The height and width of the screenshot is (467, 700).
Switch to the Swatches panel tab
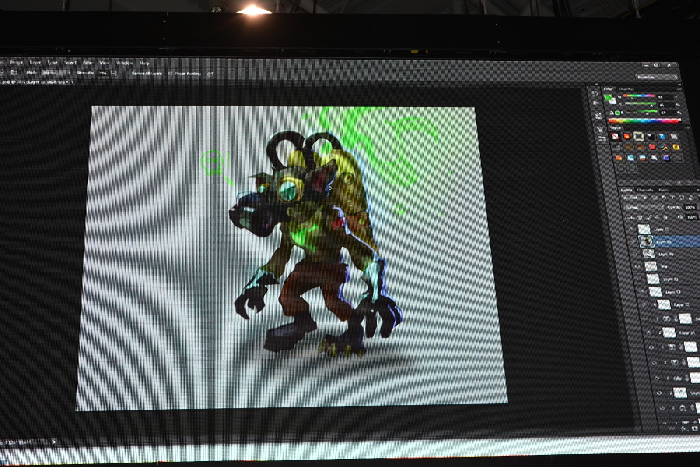coord(626,89)
